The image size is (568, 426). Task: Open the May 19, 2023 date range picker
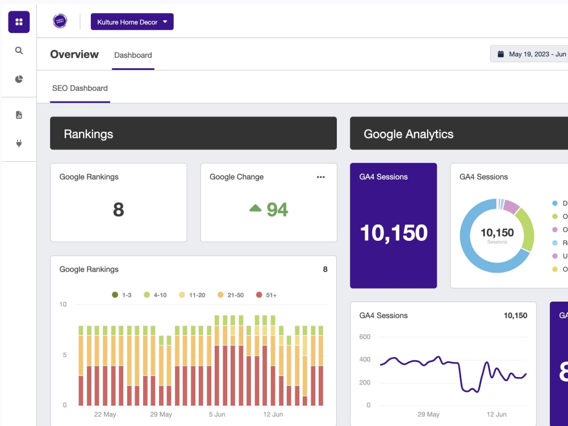point(529,54)
